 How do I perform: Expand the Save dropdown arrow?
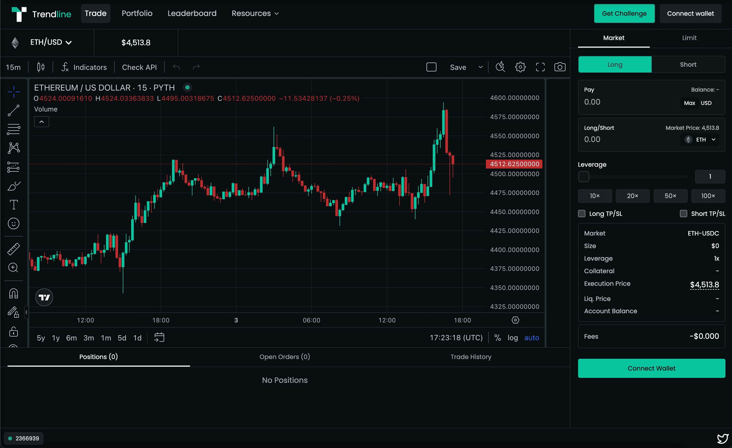pos(480,67)
